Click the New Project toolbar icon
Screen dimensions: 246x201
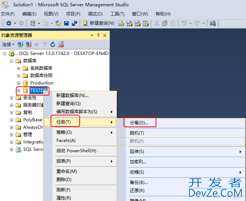32,23
